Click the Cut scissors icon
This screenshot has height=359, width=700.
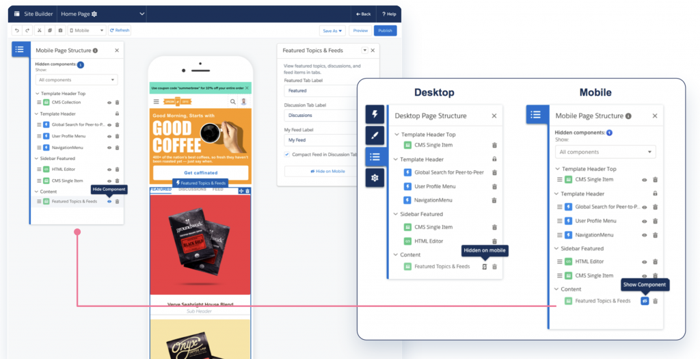(x=39, y=31)
